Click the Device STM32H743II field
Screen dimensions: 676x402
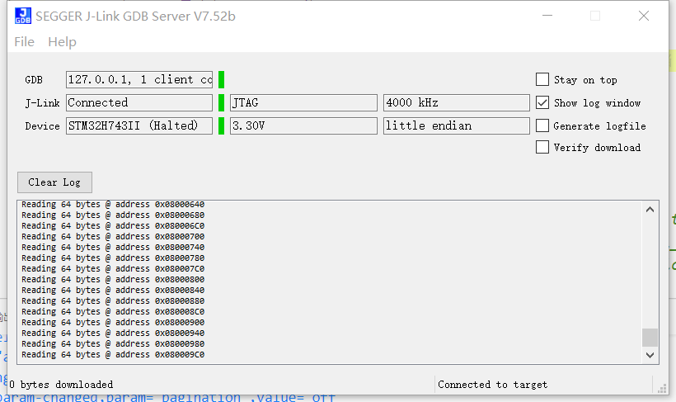click(x=139, y=125)
